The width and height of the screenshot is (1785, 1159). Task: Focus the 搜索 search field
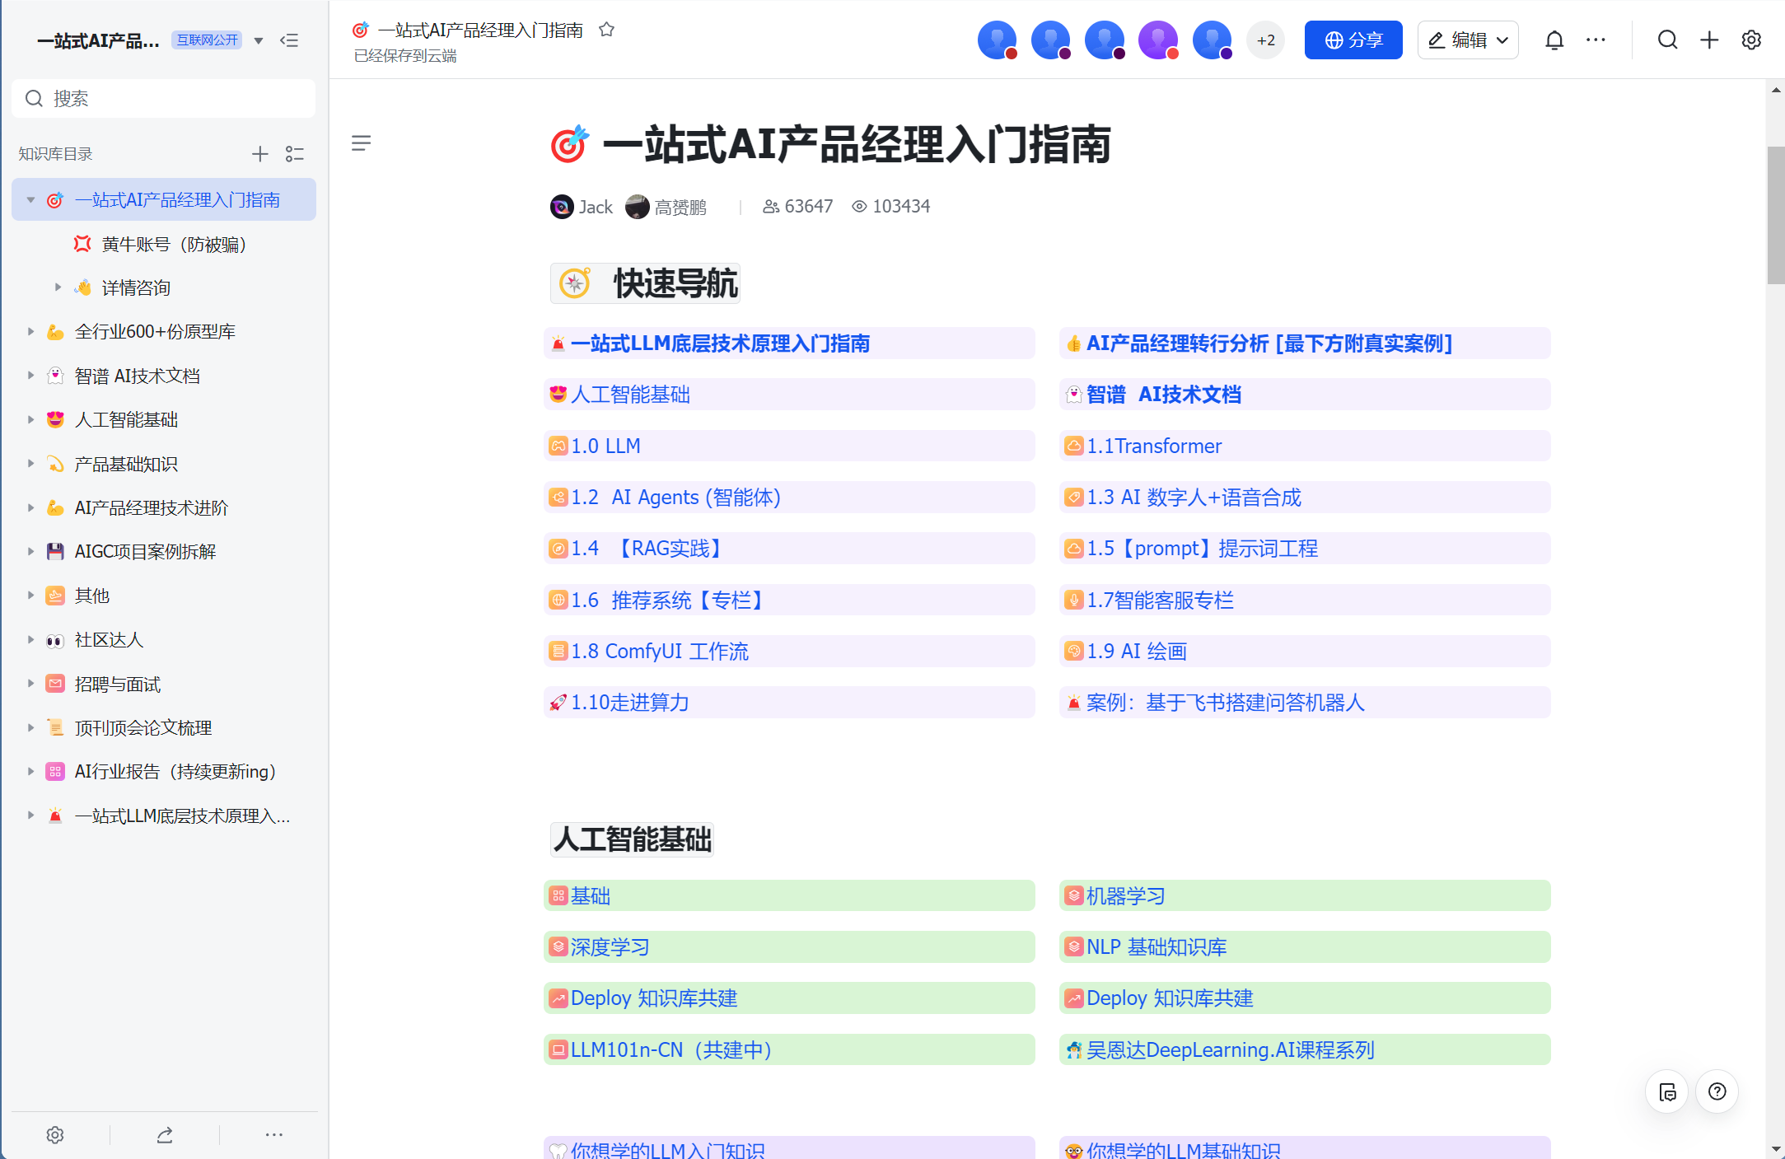[165, 99]
